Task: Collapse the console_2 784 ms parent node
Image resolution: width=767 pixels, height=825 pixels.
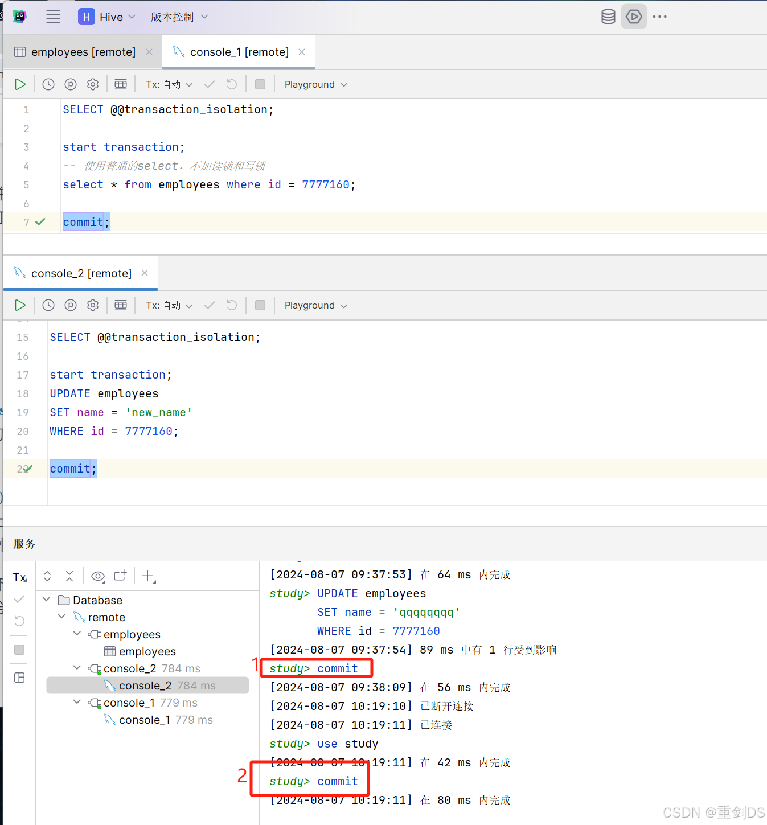Action: pyautogui.click(x=77, y=668)
